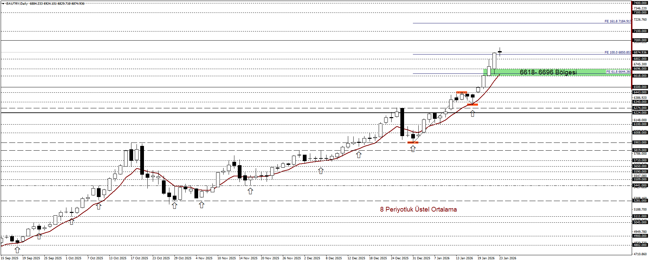Click the 23 Jan 2026 date label
This screenshot has width=649, height=262.
coord(507,258)
